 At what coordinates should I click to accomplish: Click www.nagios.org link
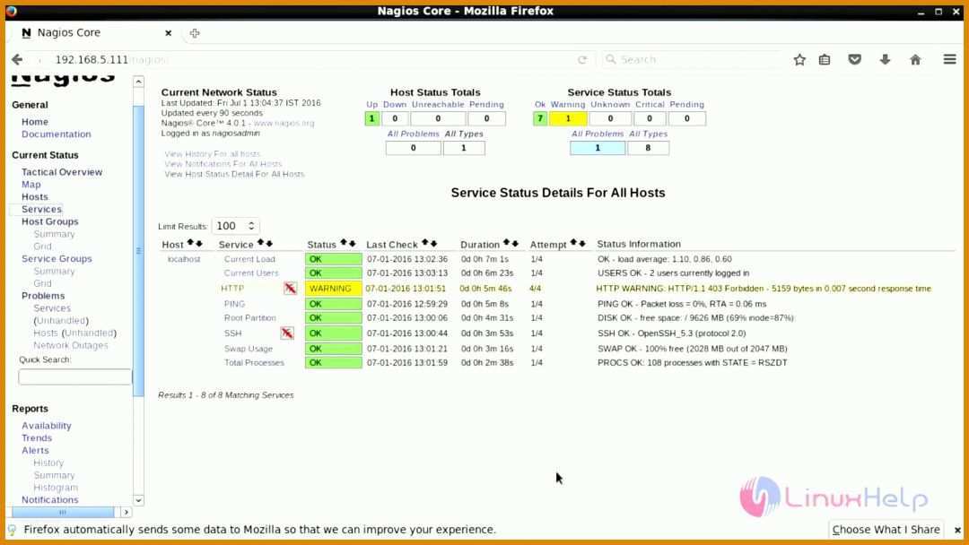tap(284, 124)
